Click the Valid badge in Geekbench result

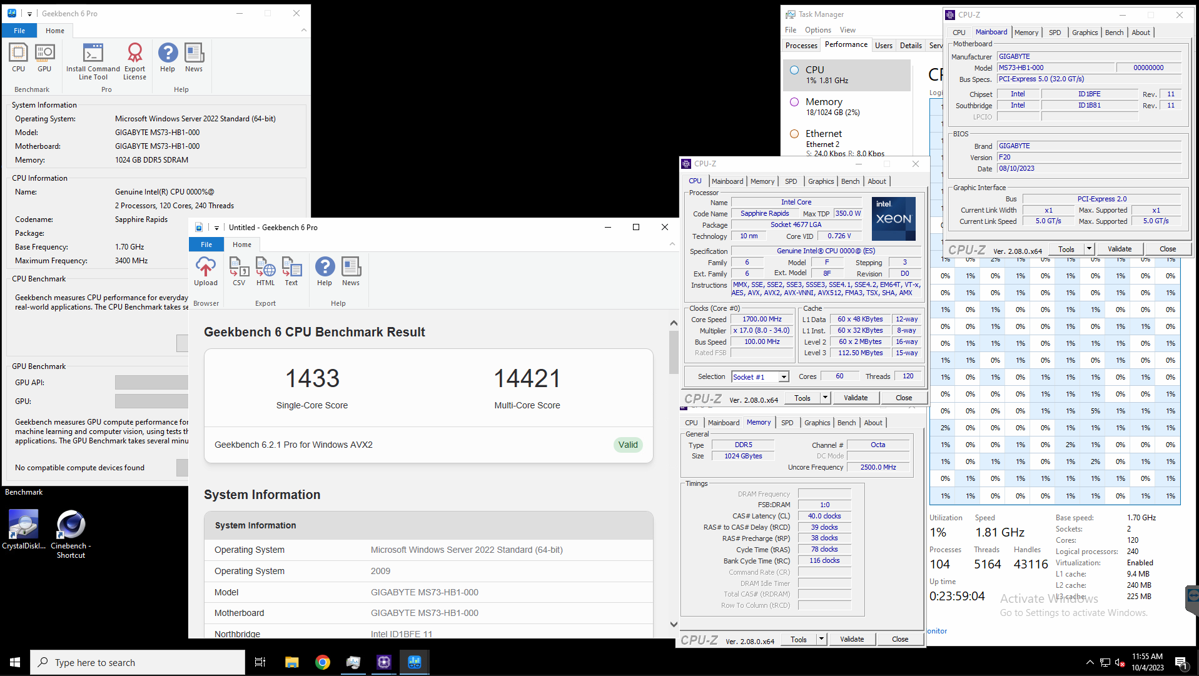click(x=628, y=445)
